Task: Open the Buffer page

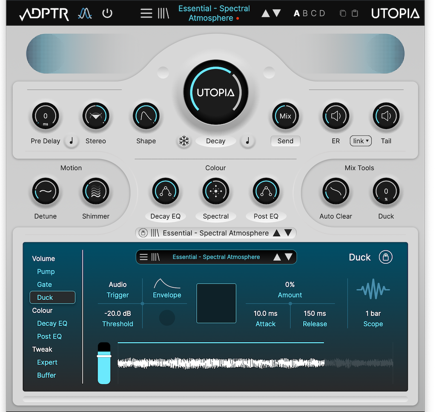Action: (x=46, y=375)
